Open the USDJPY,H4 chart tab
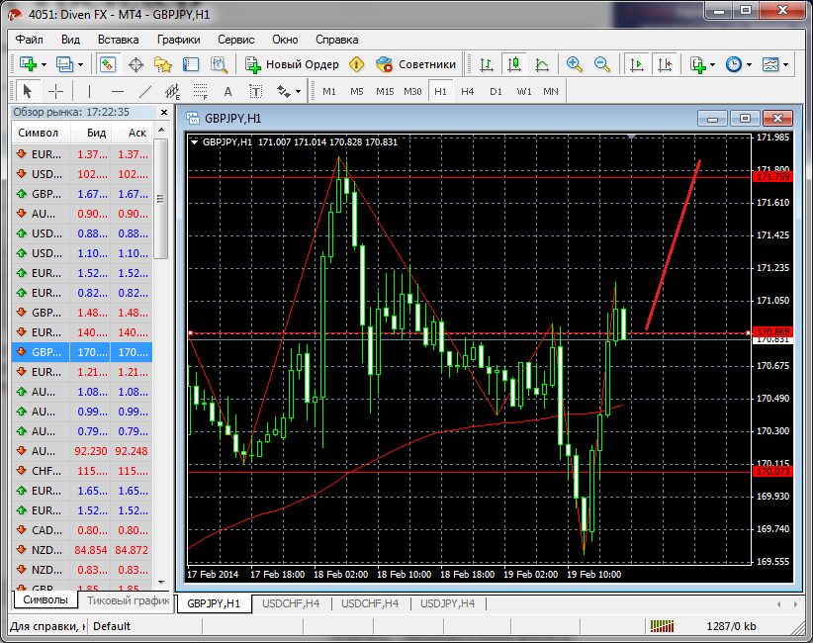The image size is (813, 643). (447, 603)
